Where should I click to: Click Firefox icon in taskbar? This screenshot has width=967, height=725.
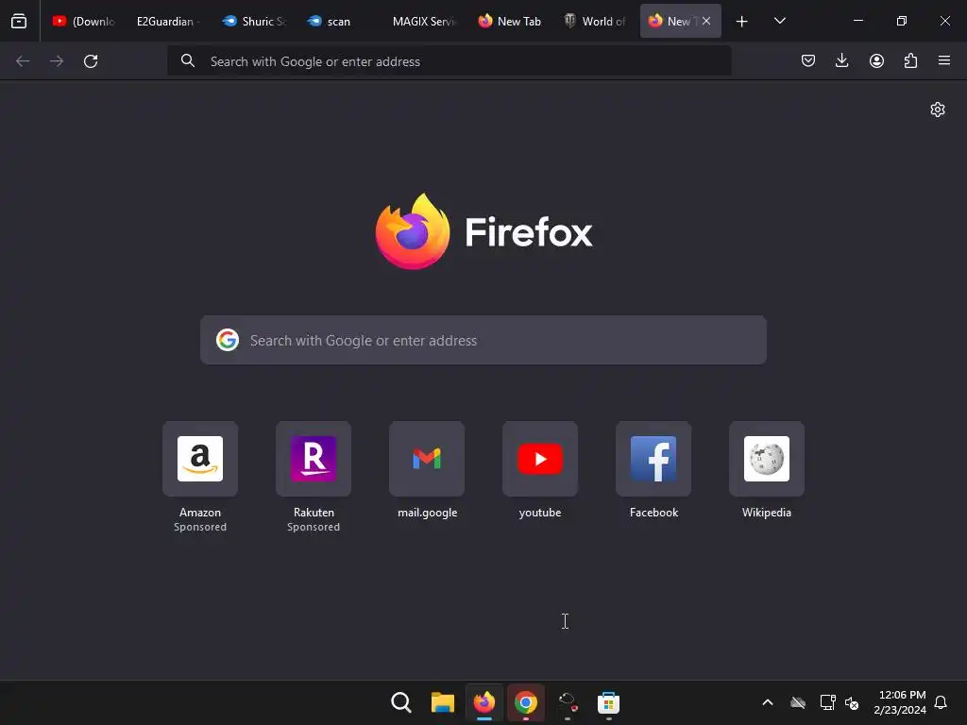[484, 702]
